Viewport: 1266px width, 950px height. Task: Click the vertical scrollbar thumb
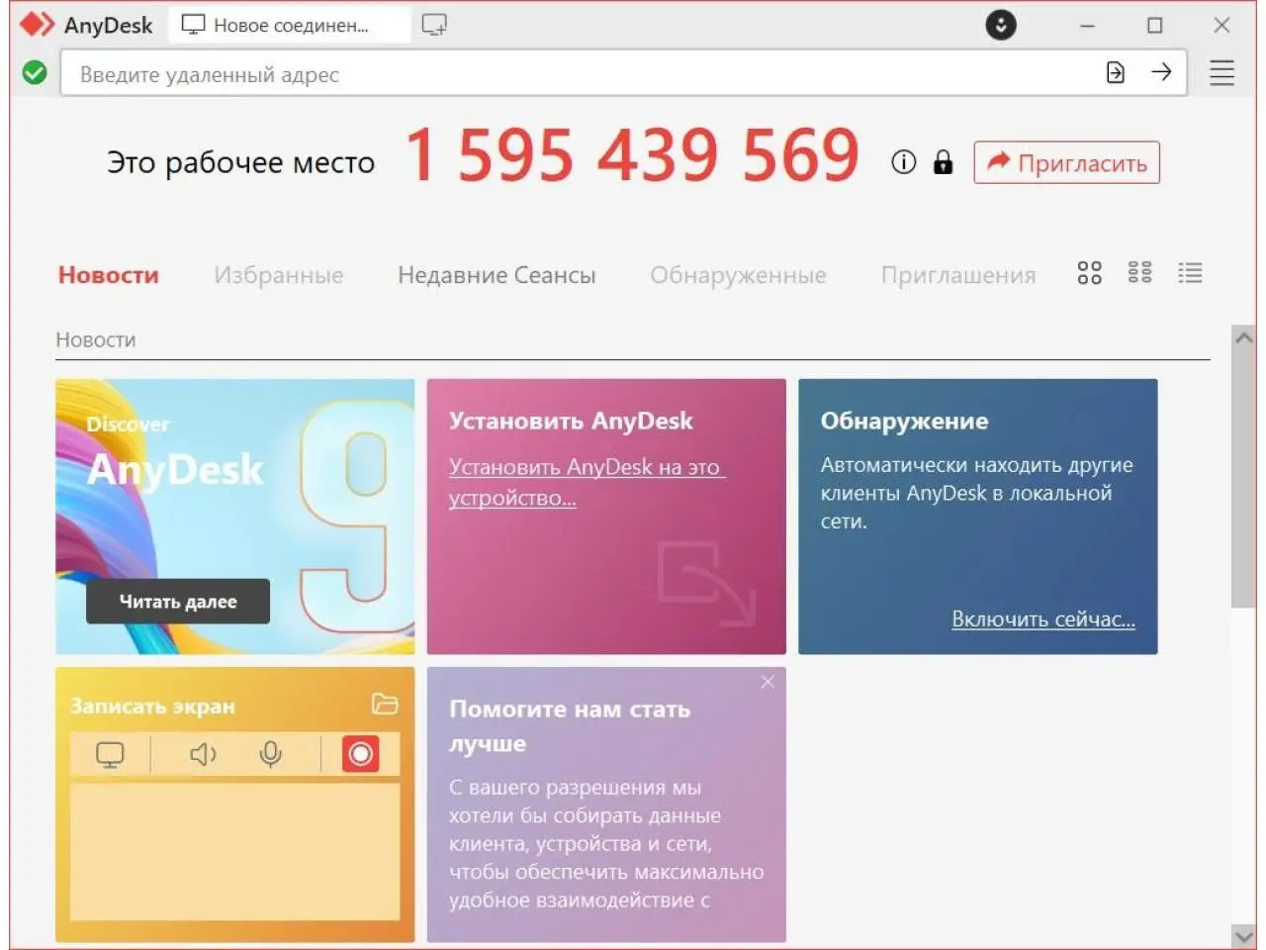(1243, 479)
